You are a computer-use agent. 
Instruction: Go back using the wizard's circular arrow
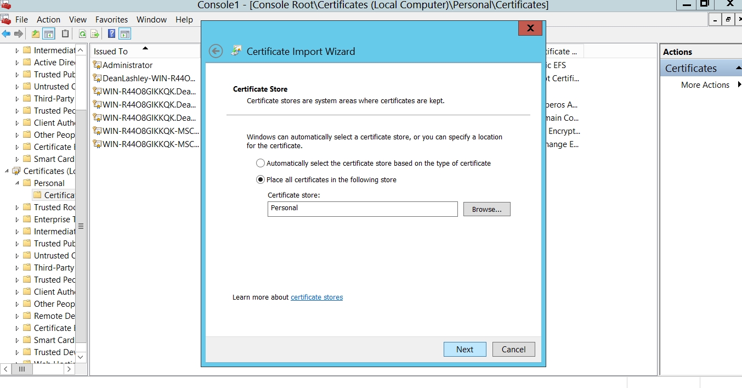(216, 51)
